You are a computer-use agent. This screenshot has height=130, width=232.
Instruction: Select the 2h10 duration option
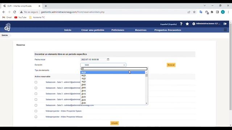[113, 91]
